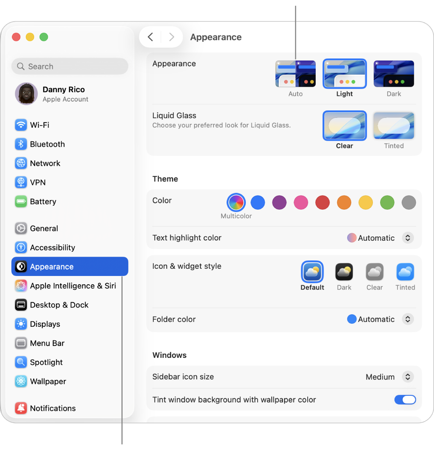Open the Network globe icon

click(21, 163)
